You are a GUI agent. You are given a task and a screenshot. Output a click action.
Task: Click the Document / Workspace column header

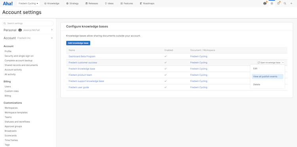[x=203, y=50]
